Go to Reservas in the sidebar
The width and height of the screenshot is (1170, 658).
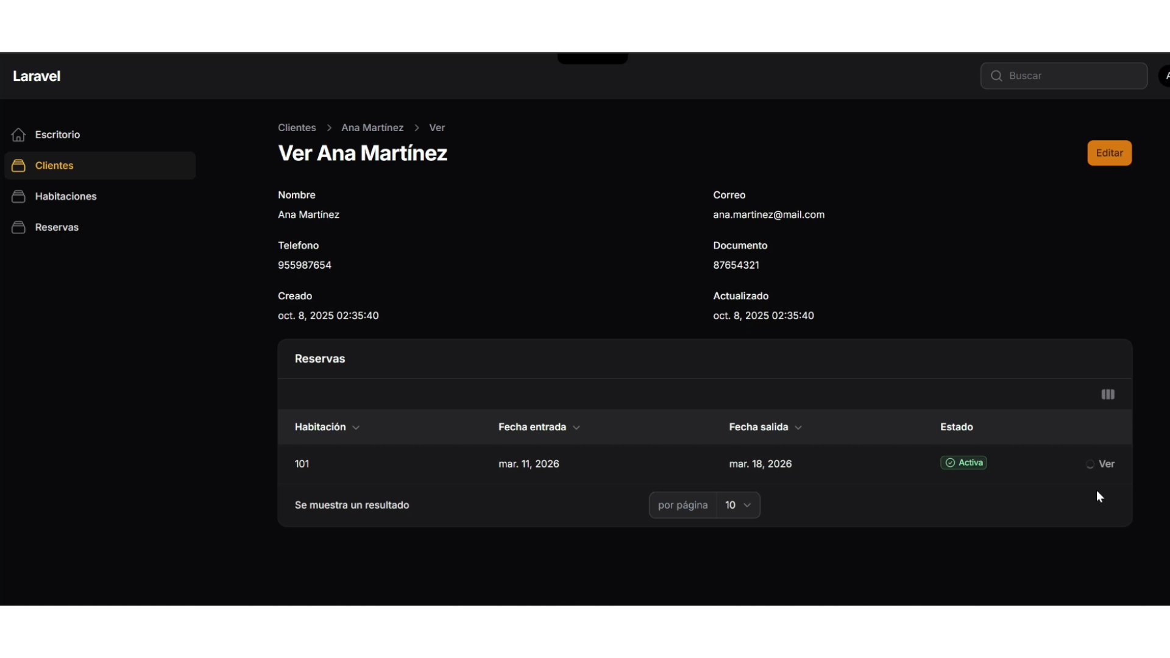[x=57, y=227]
